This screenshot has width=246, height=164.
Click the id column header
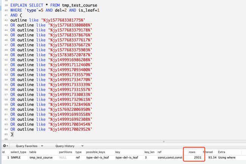point(3,152)
